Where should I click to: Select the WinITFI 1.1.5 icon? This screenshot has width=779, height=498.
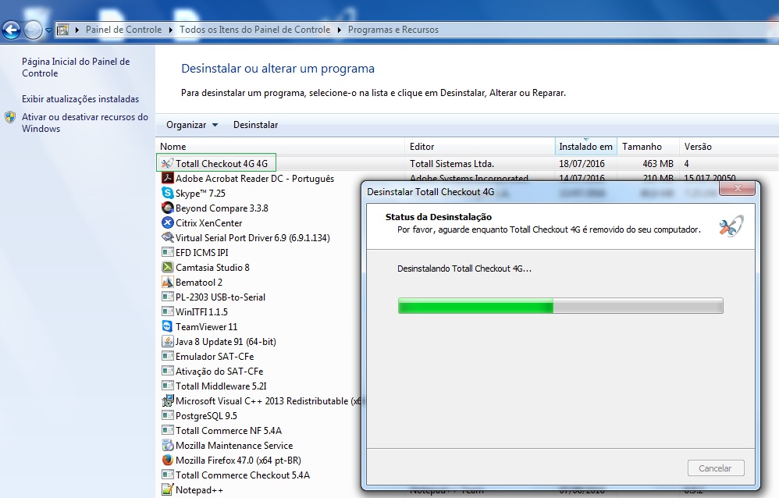click(167, 311)
